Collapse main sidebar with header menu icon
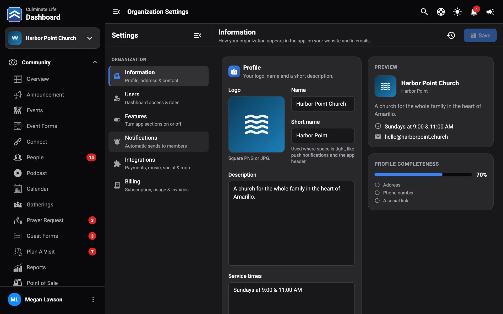The image size is (503, 314). tap(116, 12)
